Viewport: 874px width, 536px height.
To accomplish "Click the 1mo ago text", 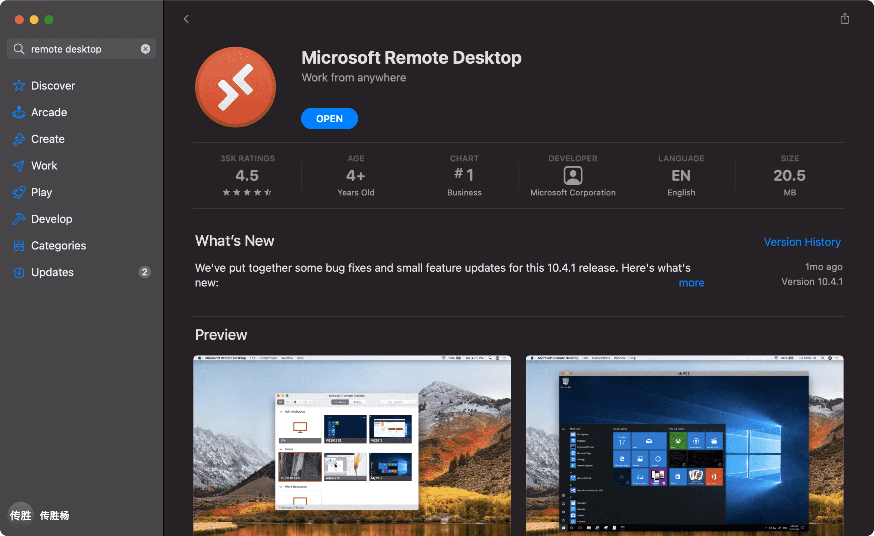I will [824, 267].
